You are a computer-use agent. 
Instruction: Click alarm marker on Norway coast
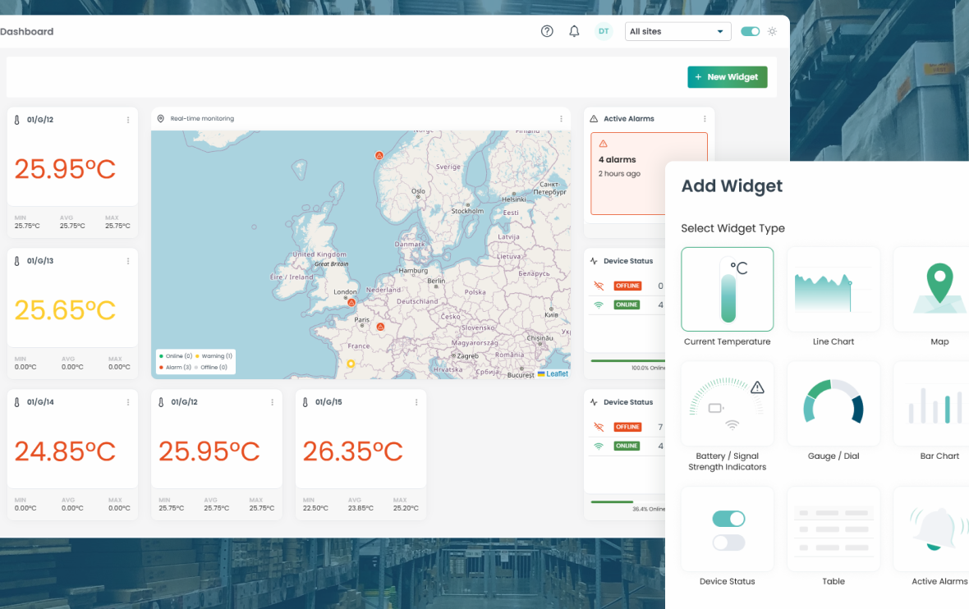point(379,156)
